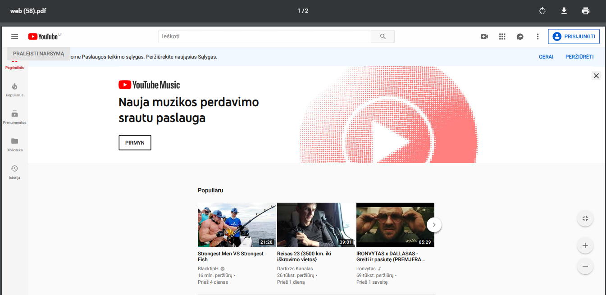Open the three-dot settings menu
Screen dimensions: 606x295
coord(538,36)
